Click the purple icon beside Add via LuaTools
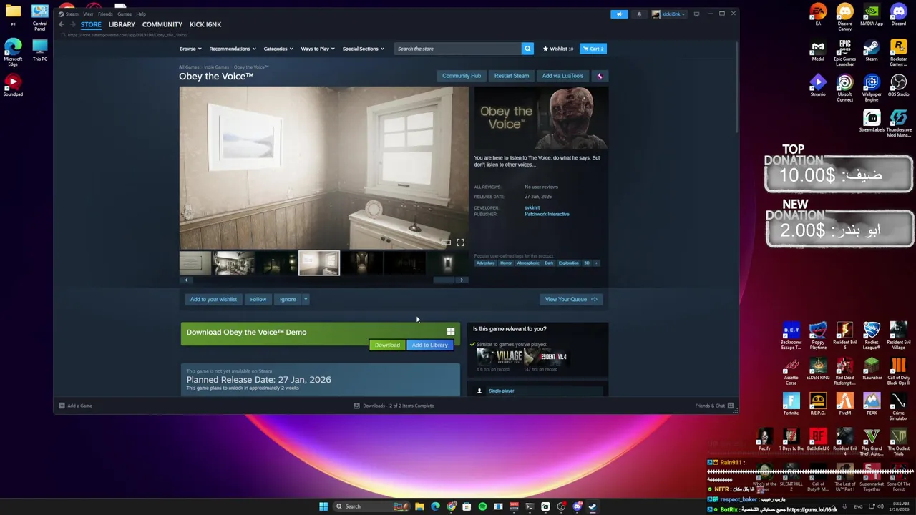The image size is (916, 515). (600, 76)
